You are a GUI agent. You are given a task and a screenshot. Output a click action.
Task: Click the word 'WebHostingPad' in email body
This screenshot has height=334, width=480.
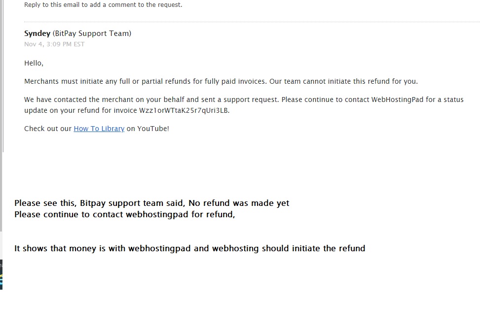(x=397, y=100)
